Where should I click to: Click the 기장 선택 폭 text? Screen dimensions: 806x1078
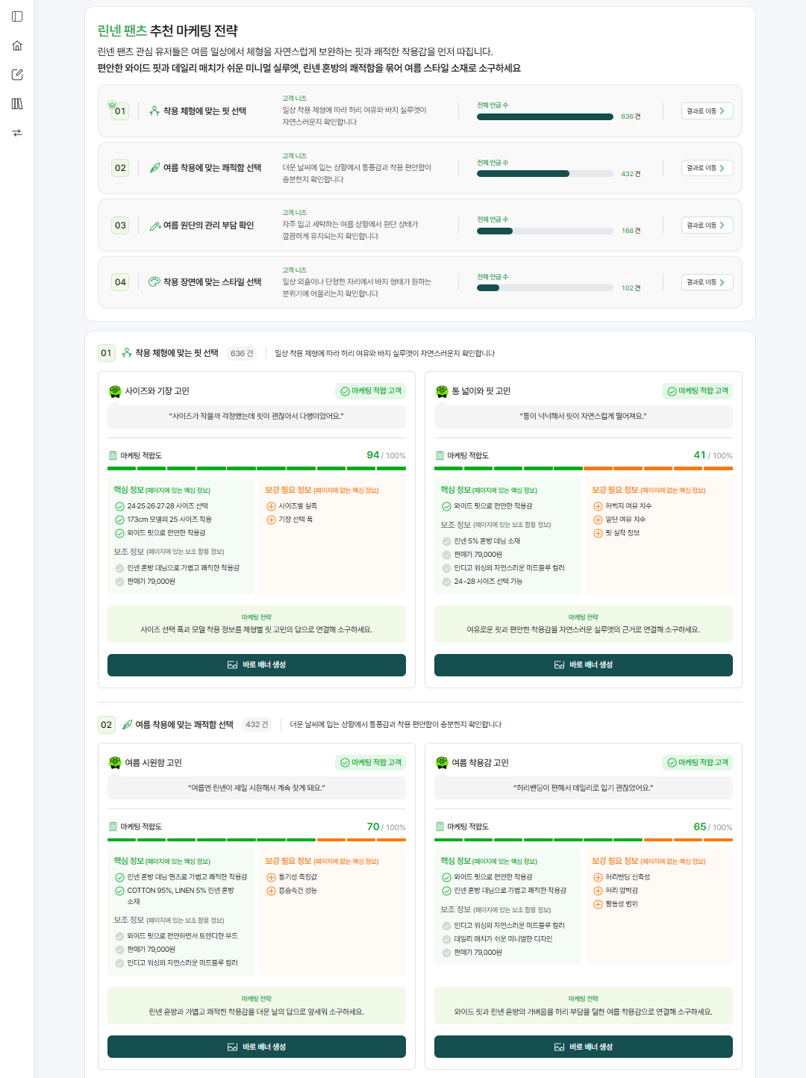click(296, 520)
